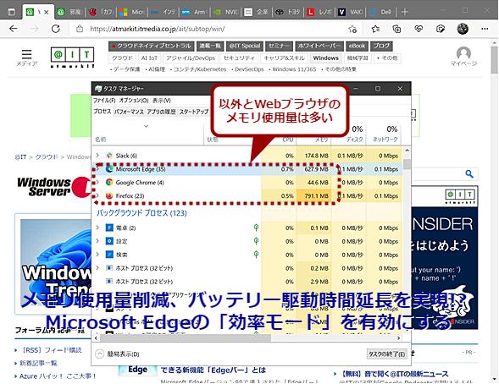Click the blue search magnifier icon

coord(469,173)
